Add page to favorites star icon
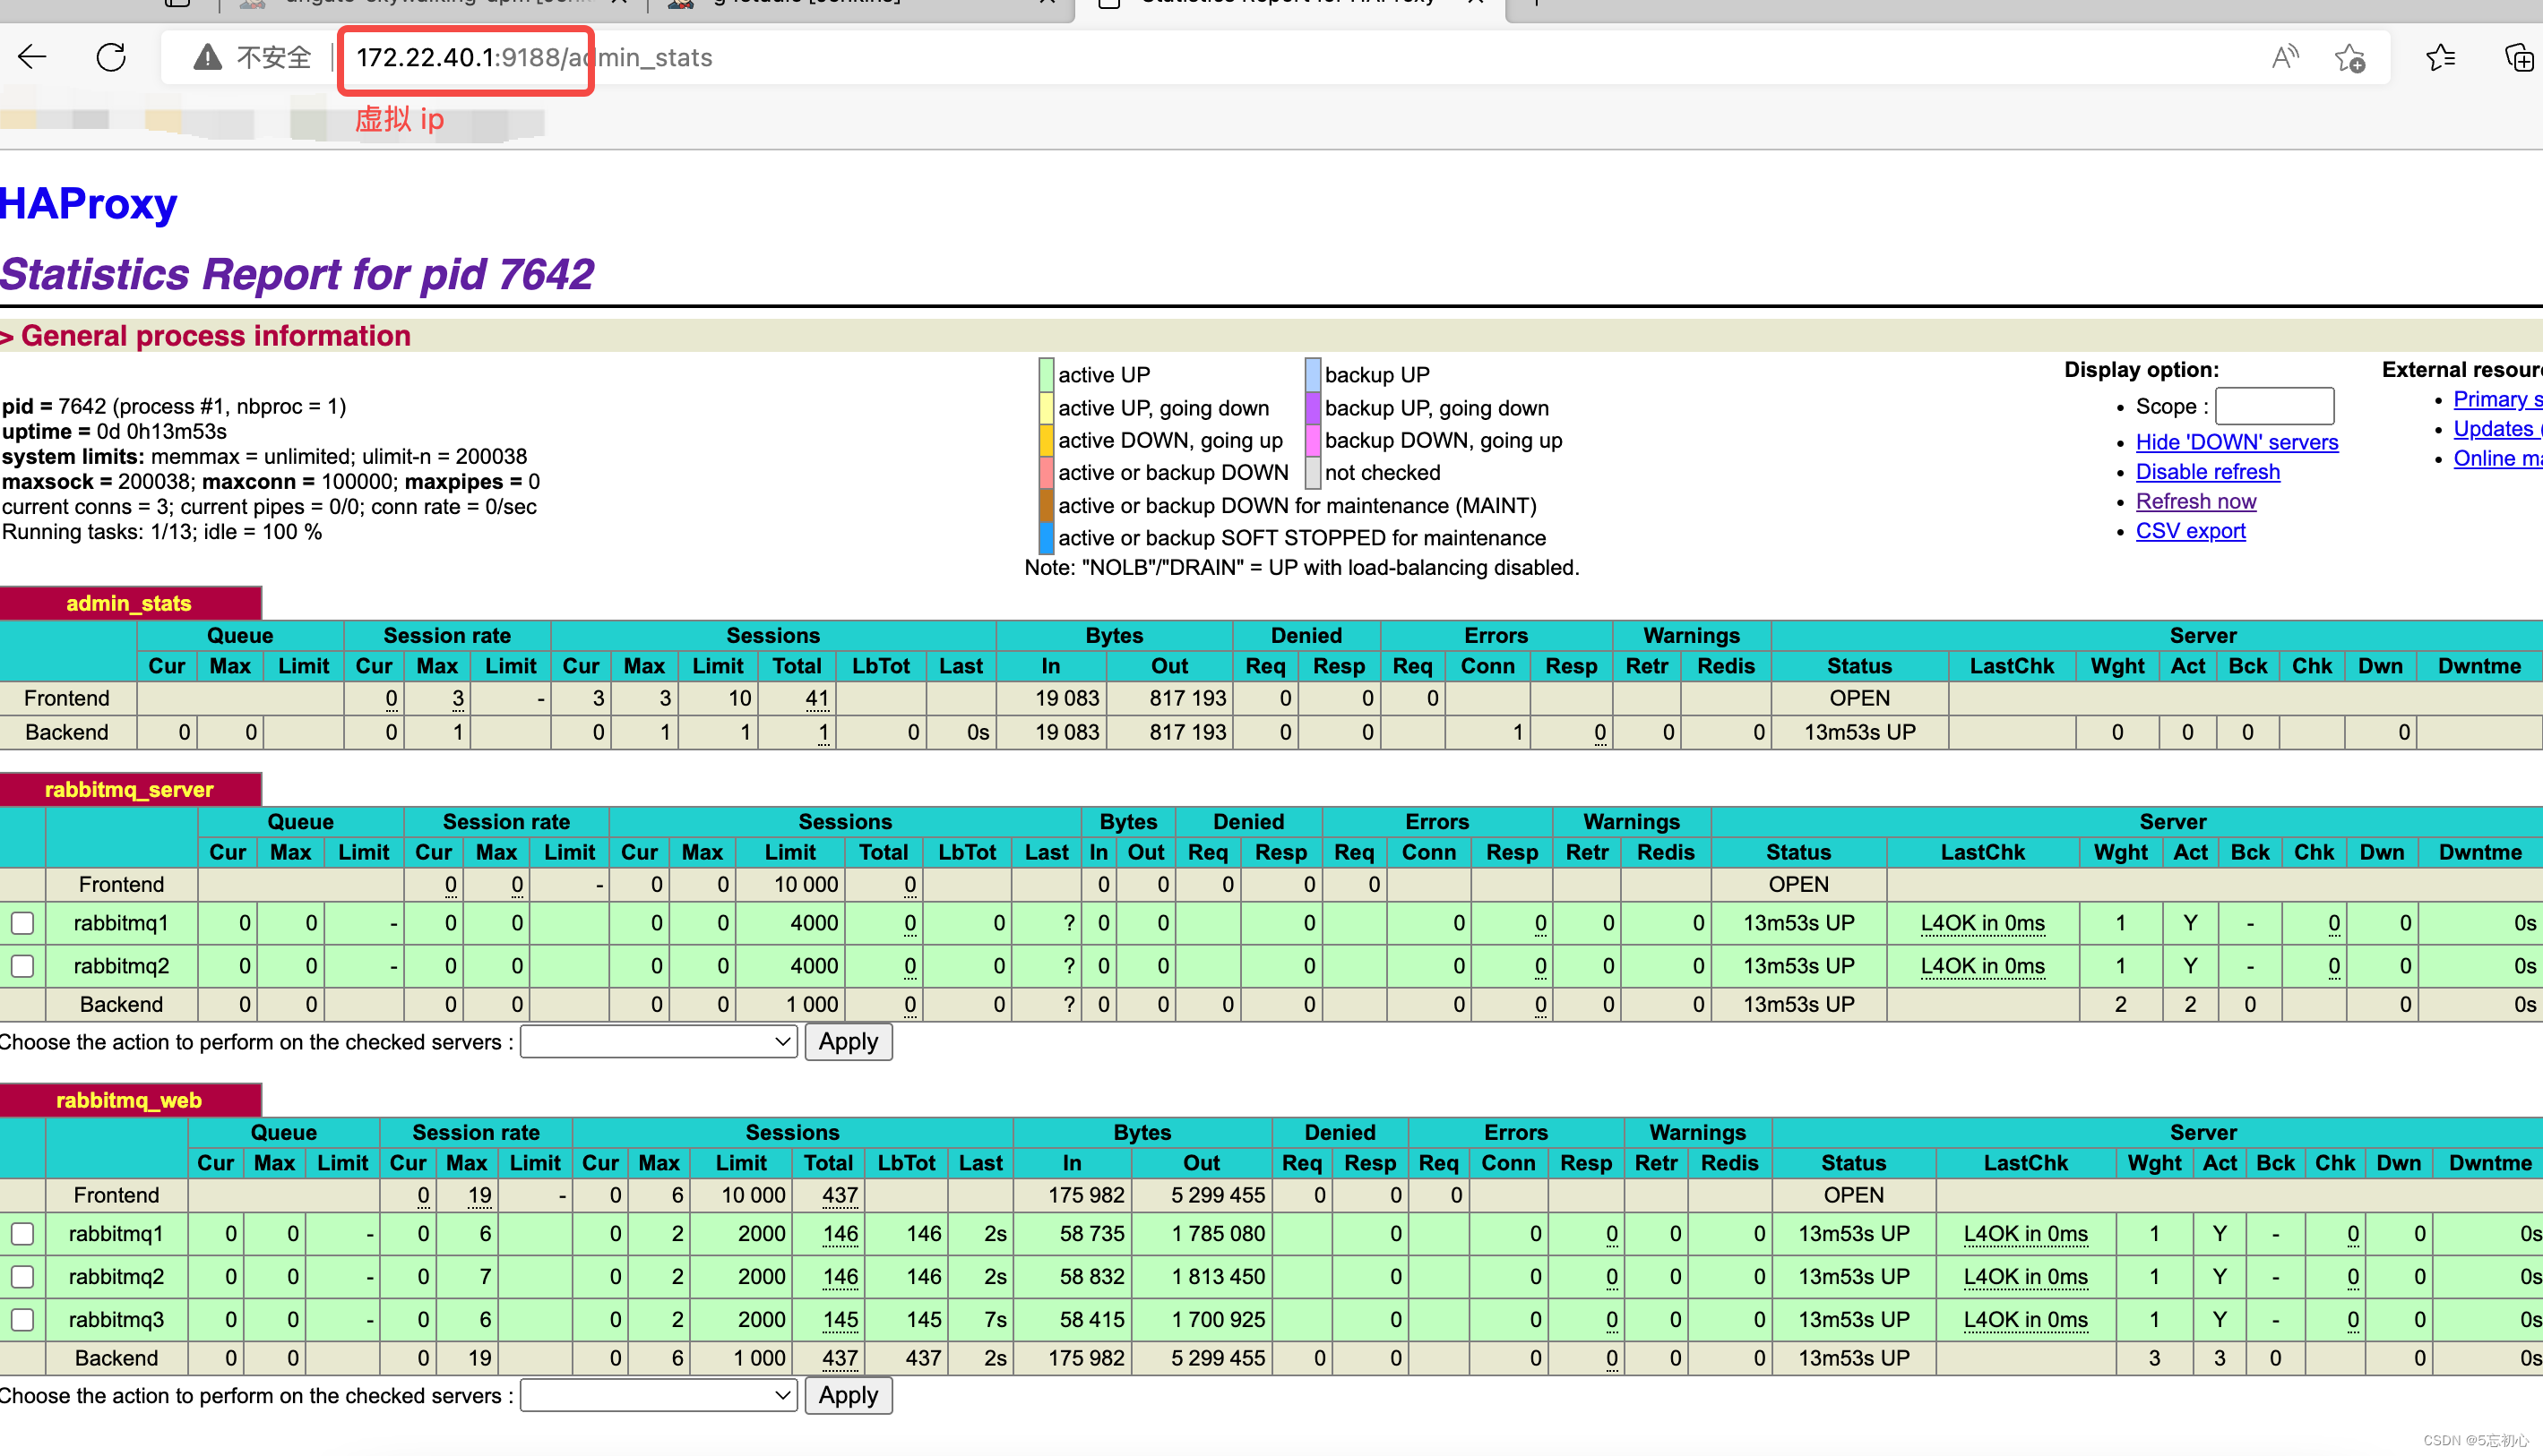 [x=2350, y=57]
